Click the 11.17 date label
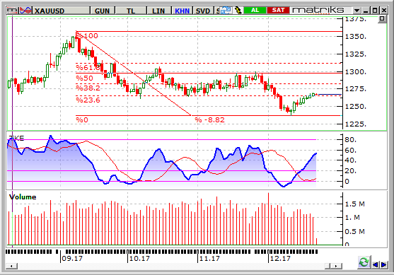 (209, 259)
